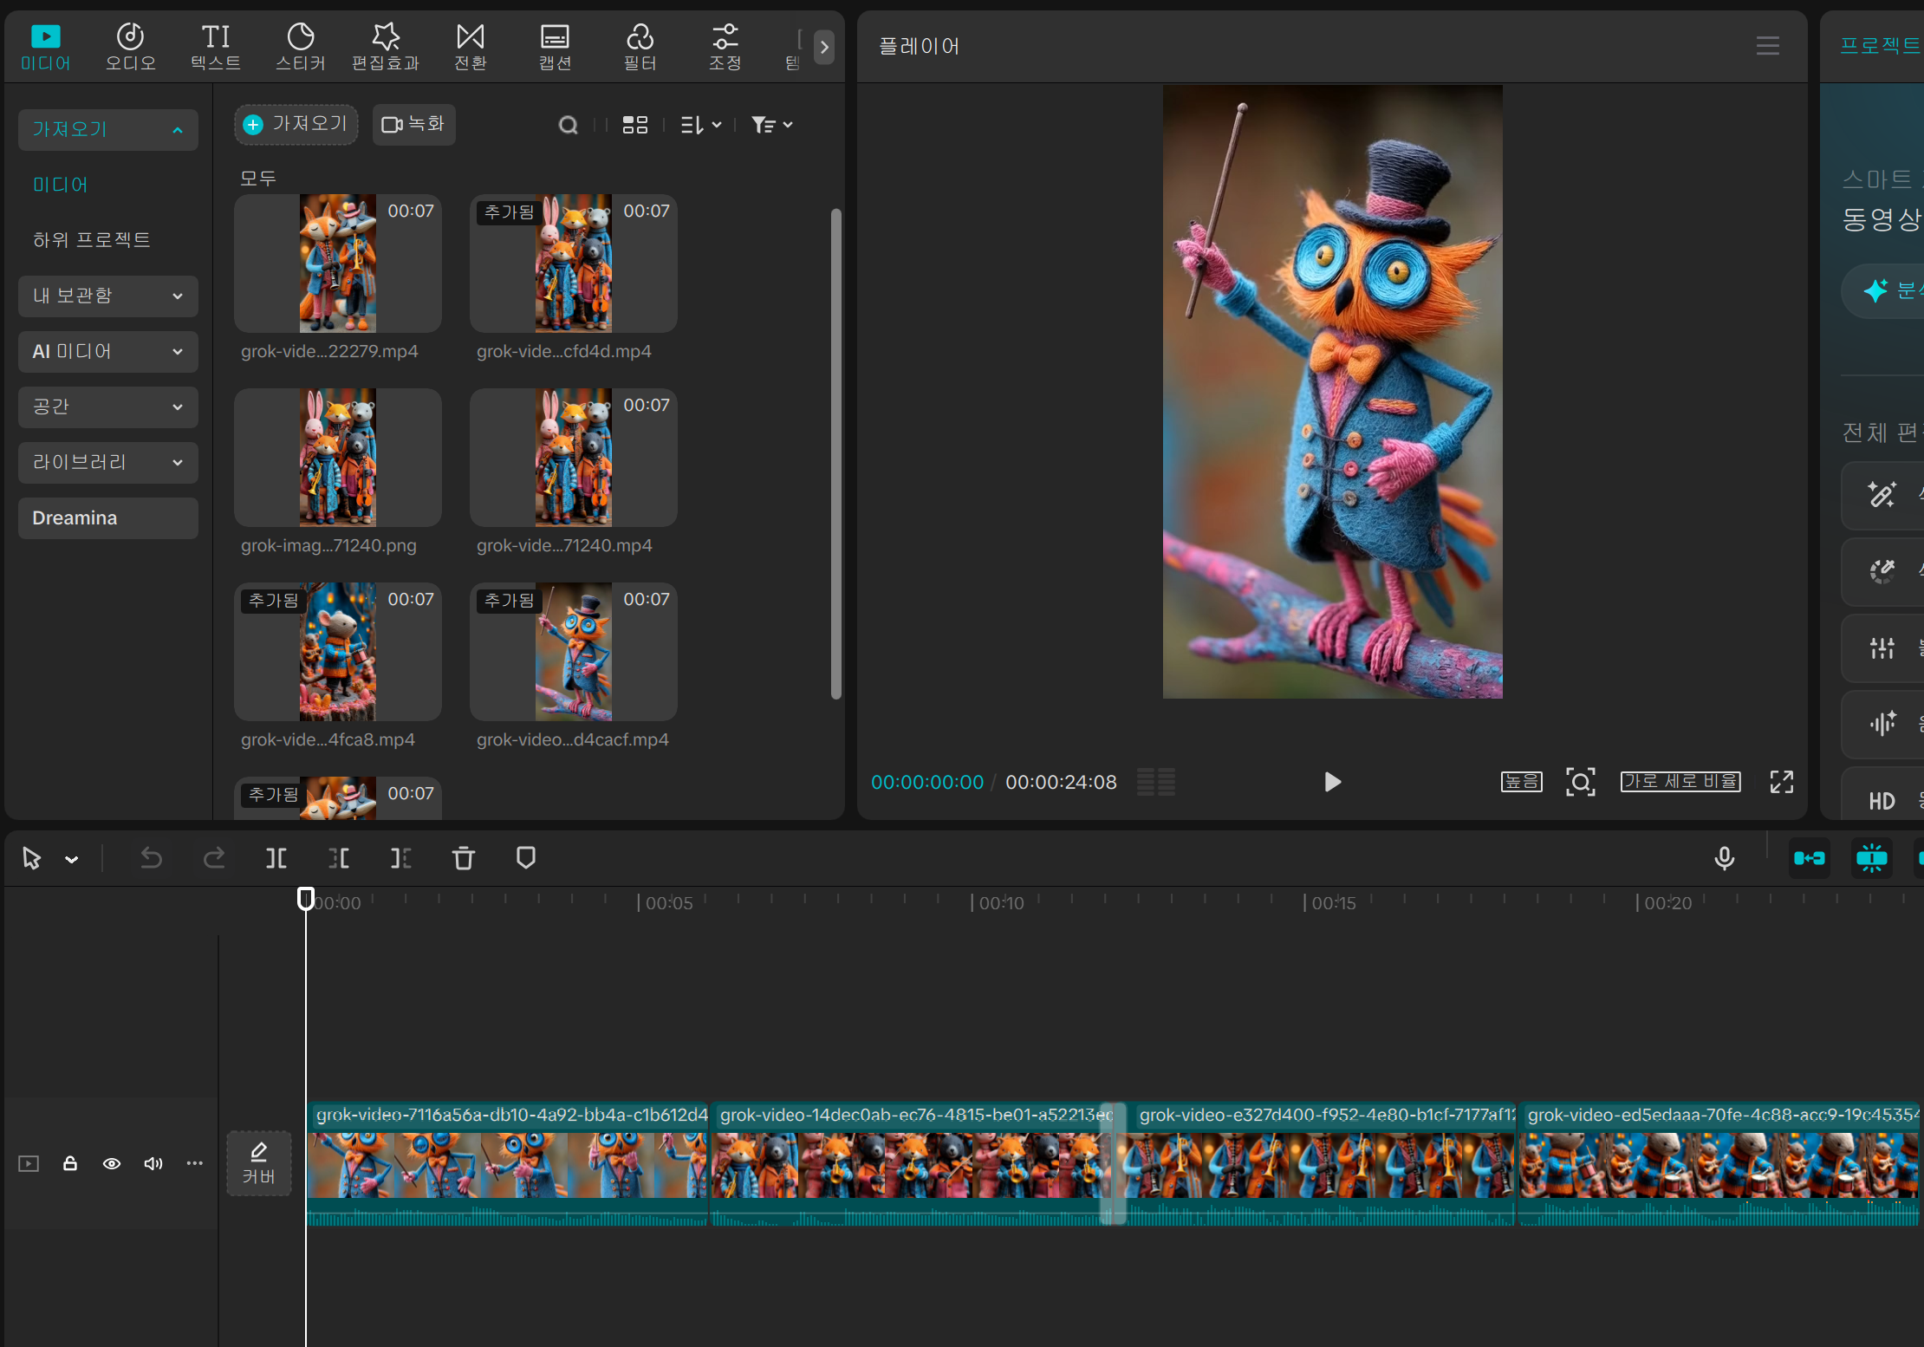Click the microphone voiceover record icon
This screenshot has height=1347, width=1924.
(x=1724, y=858)
